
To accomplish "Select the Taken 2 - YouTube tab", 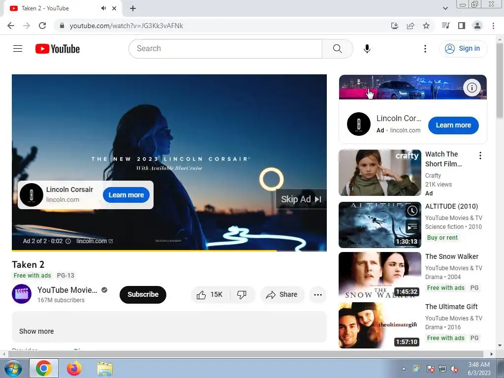I will [63, 8].
